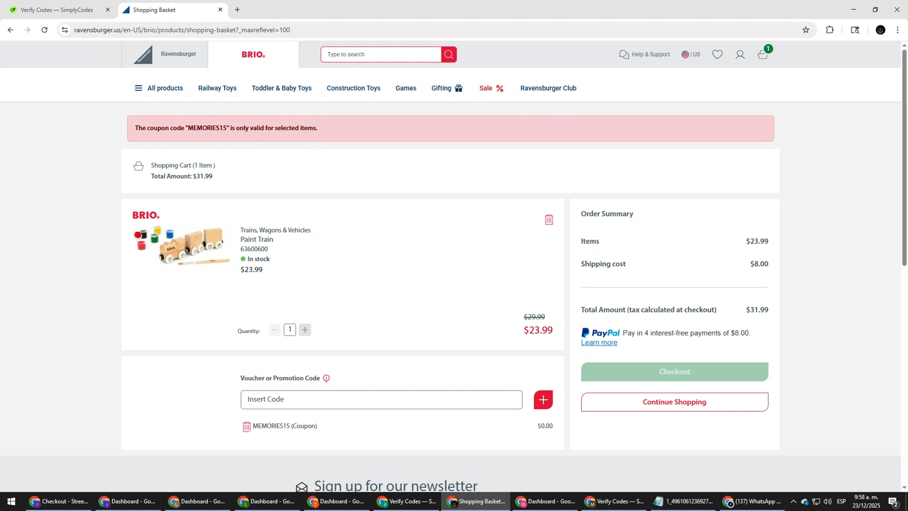Open the Toddler & Baby Toys menu
The height and width of the screenshot is (511, 908).
pos(281,88)
